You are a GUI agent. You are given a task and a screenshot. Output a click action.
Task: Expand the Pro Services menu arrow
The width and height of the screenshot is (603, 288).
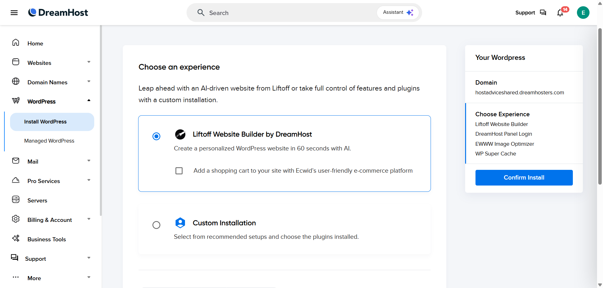(89, 180)
